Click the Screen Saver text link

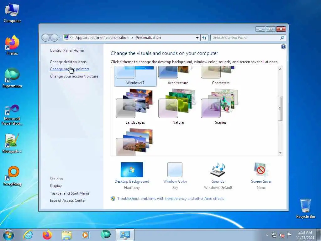[x=261, y=181]
